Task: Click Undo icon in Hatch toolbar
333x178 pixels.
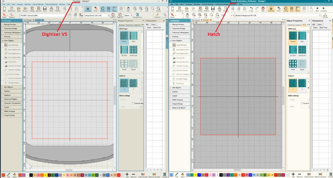Action: [x=251, y=9]
